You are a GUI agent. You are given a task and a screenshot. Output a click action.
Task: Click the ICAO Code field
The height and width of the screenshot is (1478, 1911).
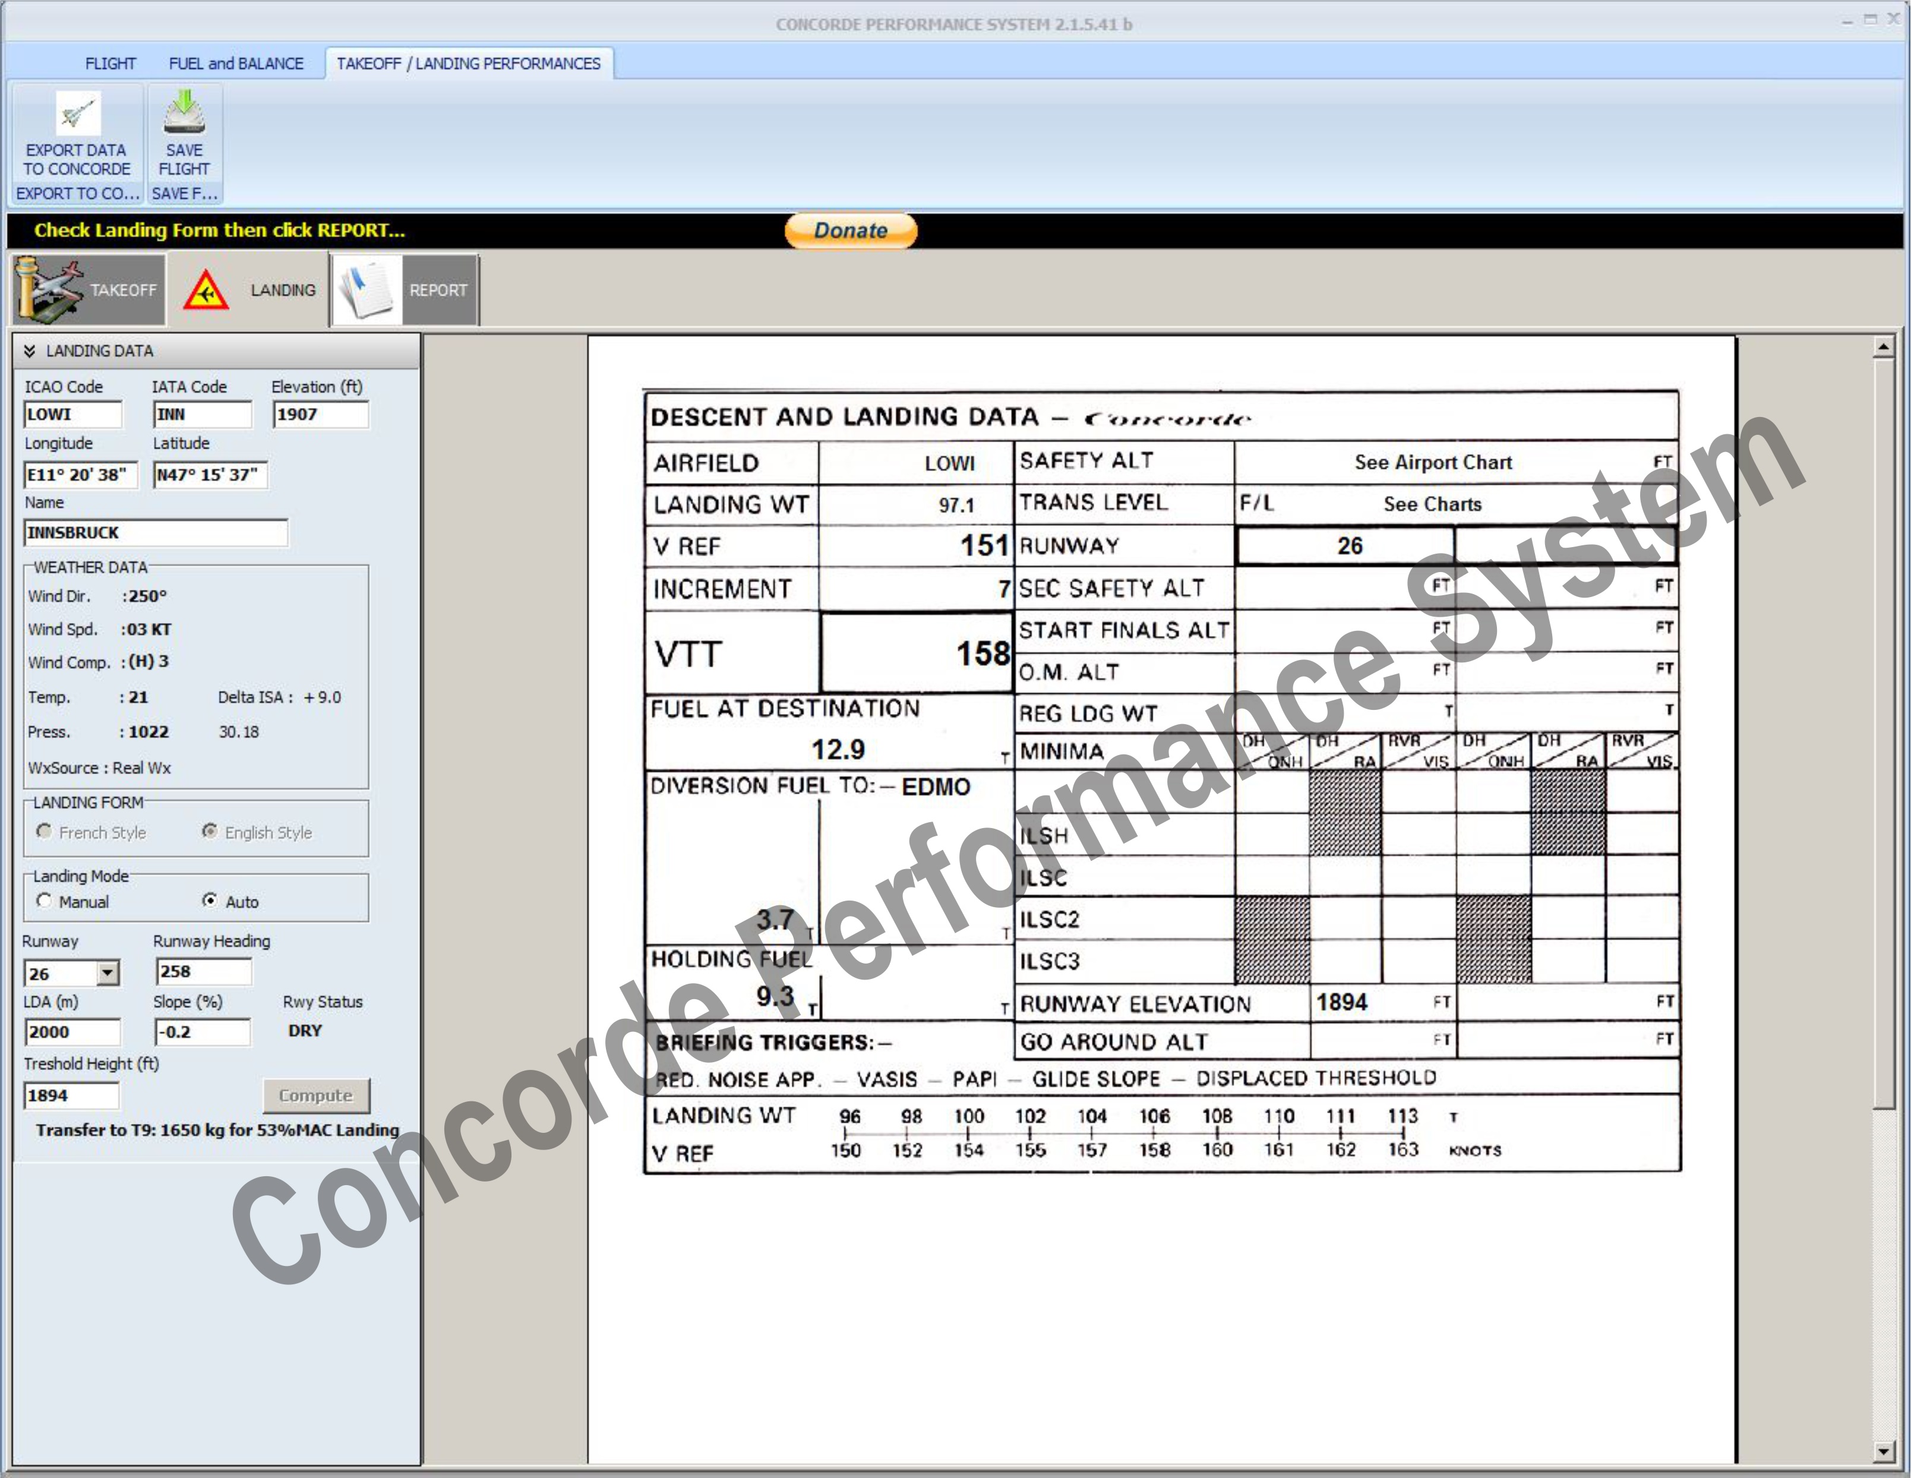[72, 414]
